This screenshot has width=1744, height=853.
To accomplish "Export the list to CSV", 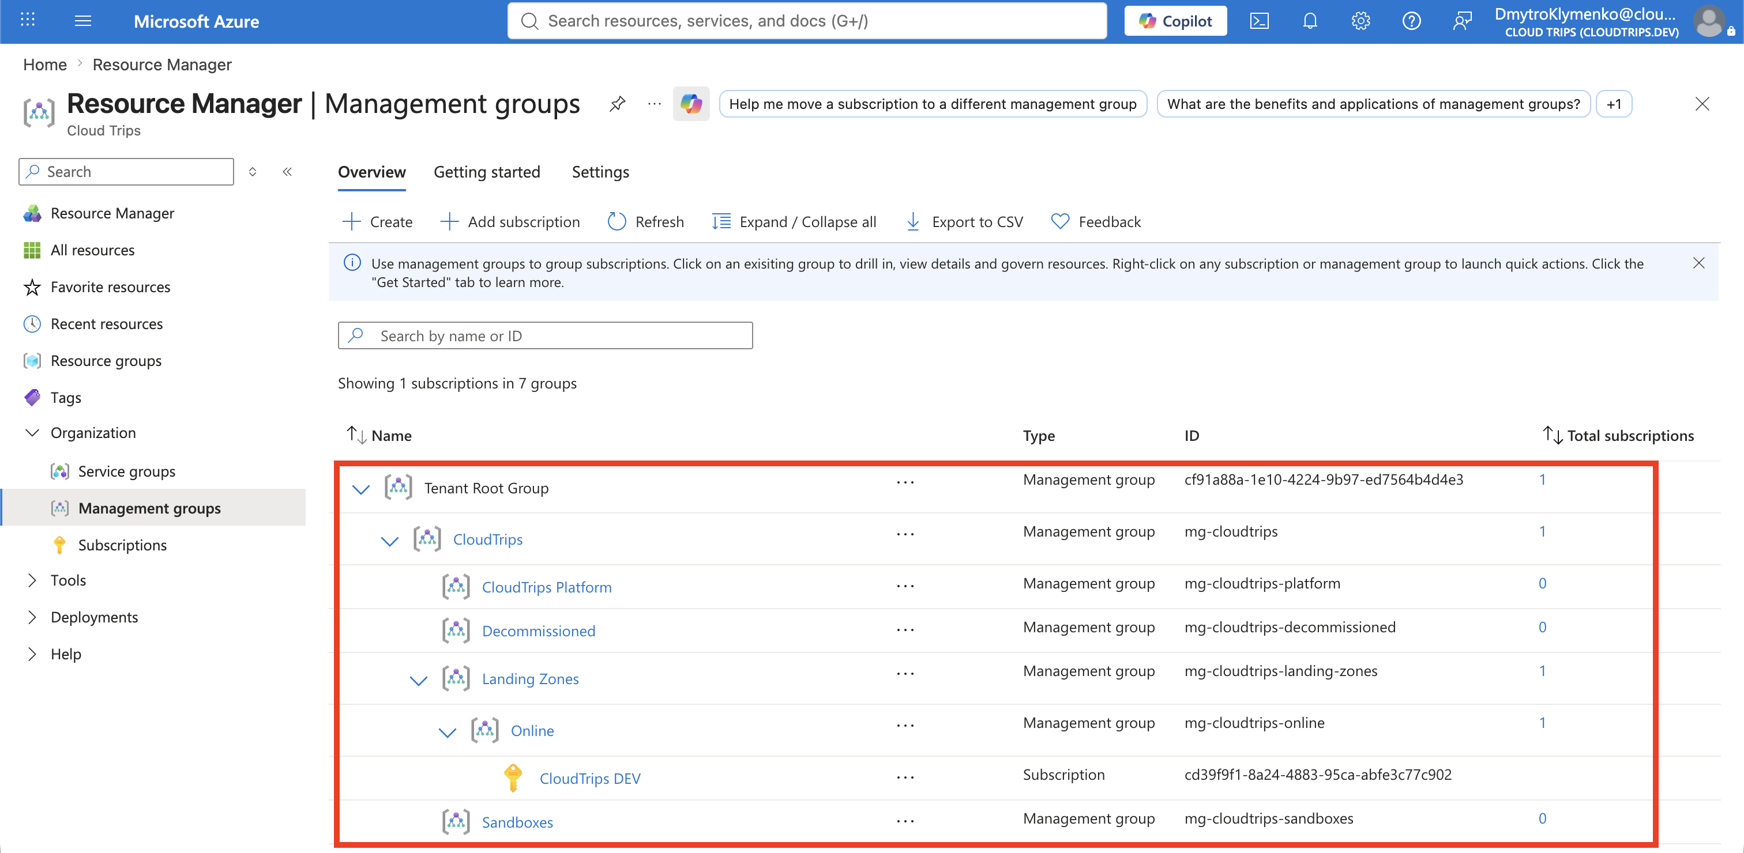I will (x=964, y=222).
